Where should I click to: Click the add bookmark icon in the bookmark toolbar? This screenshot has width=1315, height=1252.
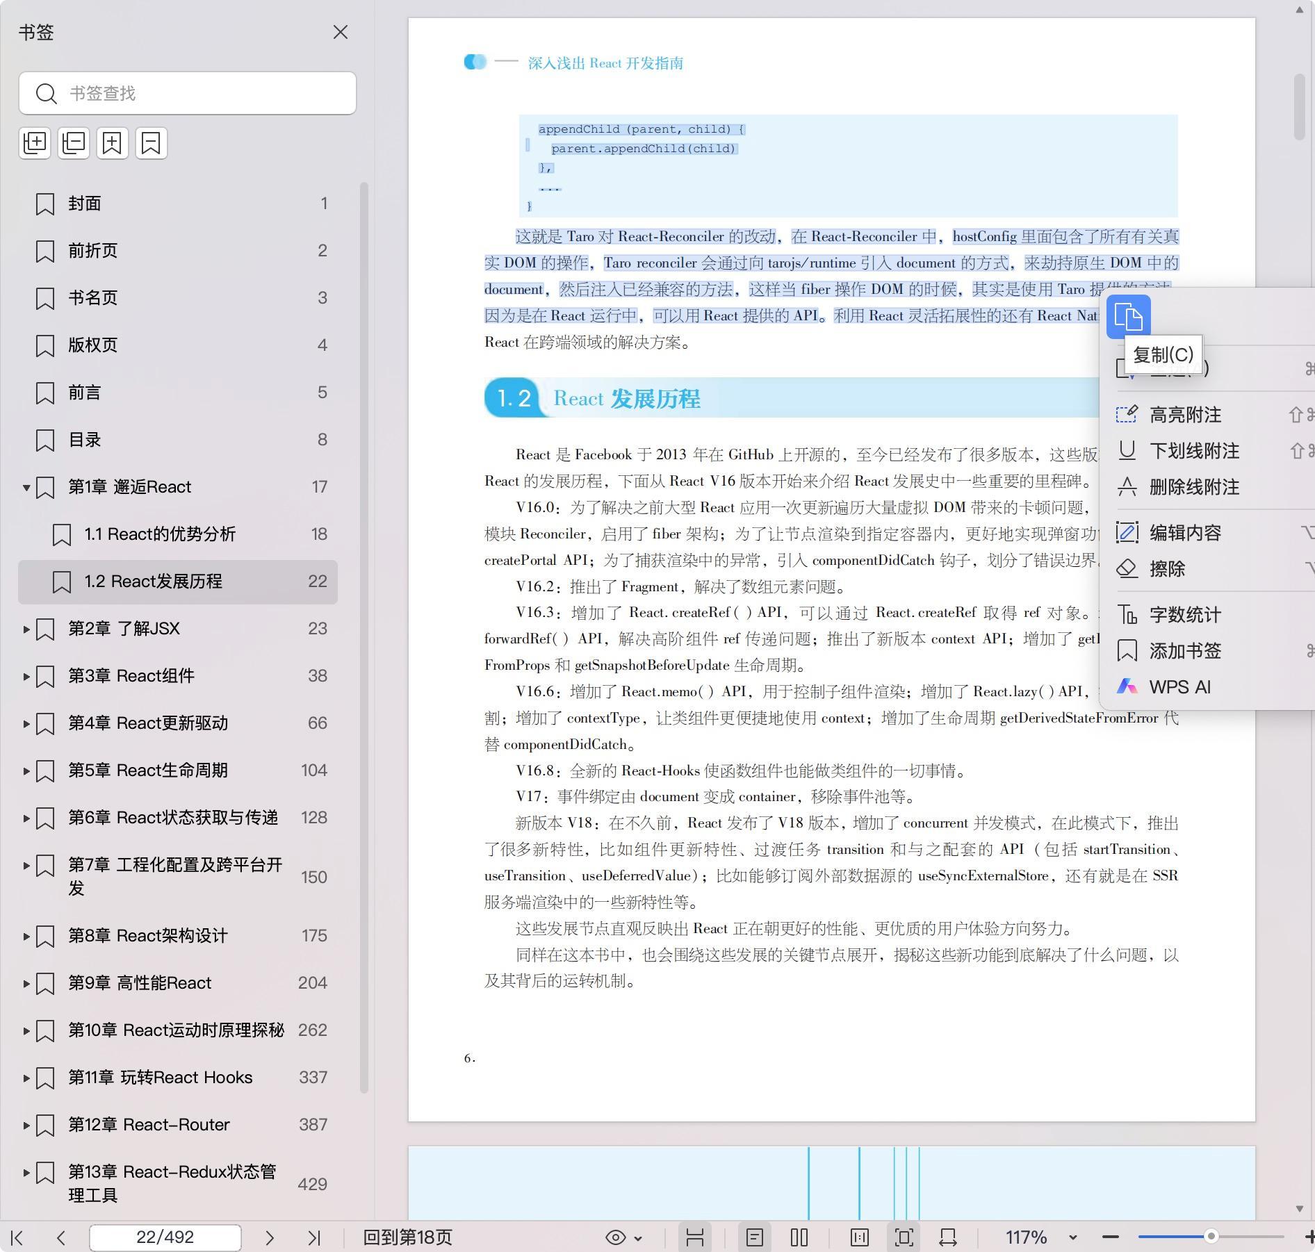(x=113, y=143)
